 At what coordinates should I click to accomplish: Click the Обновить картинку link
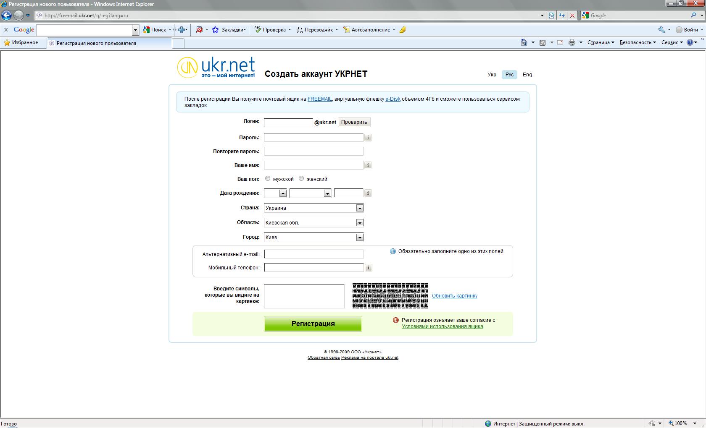(455, 296)
